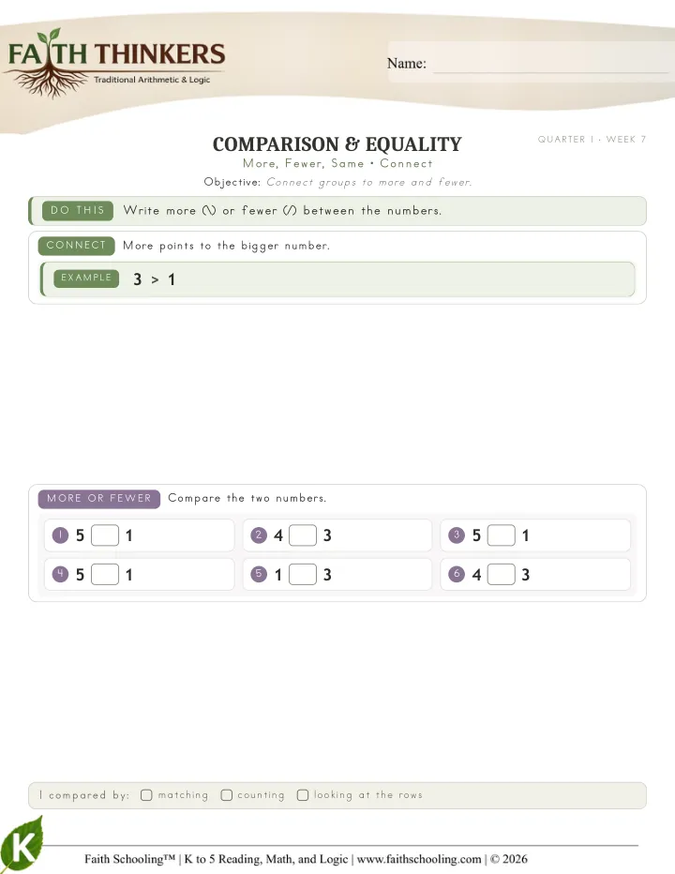The image size is (675, 874).
Task: Select the purple number 2 circle
Action: point(259,535)
